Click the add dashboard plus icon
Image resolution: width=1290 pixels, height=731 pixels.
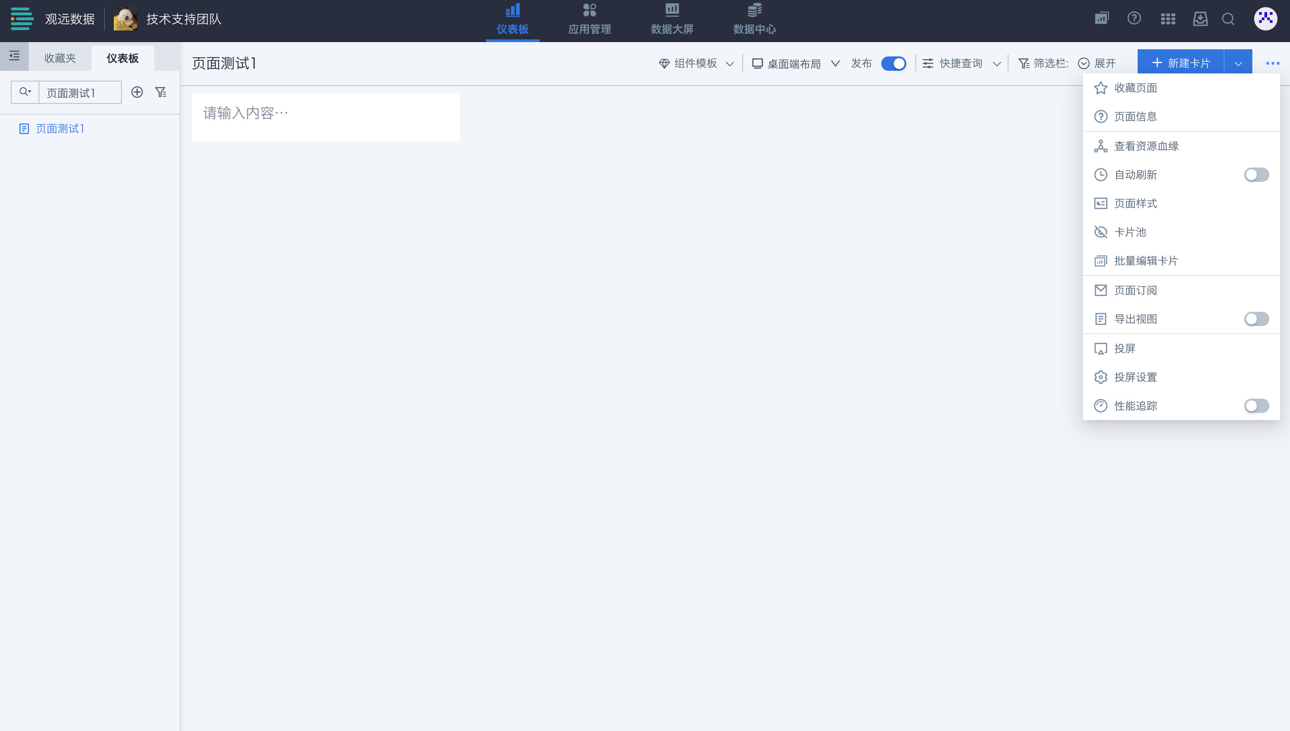click(x=137, y=92)
